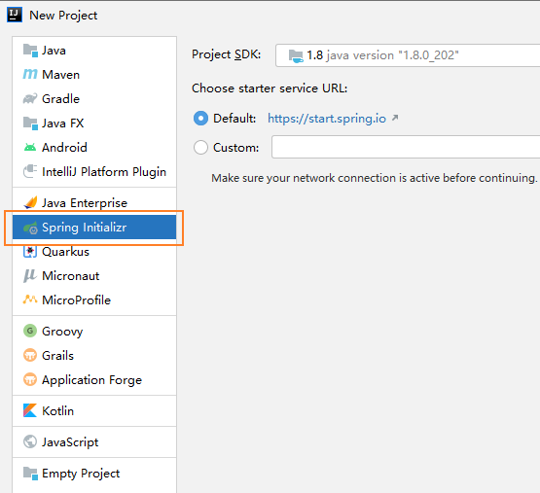Click the Empty Project folder icon
Viewport: 540px width, 493px height.
(30, 474)
